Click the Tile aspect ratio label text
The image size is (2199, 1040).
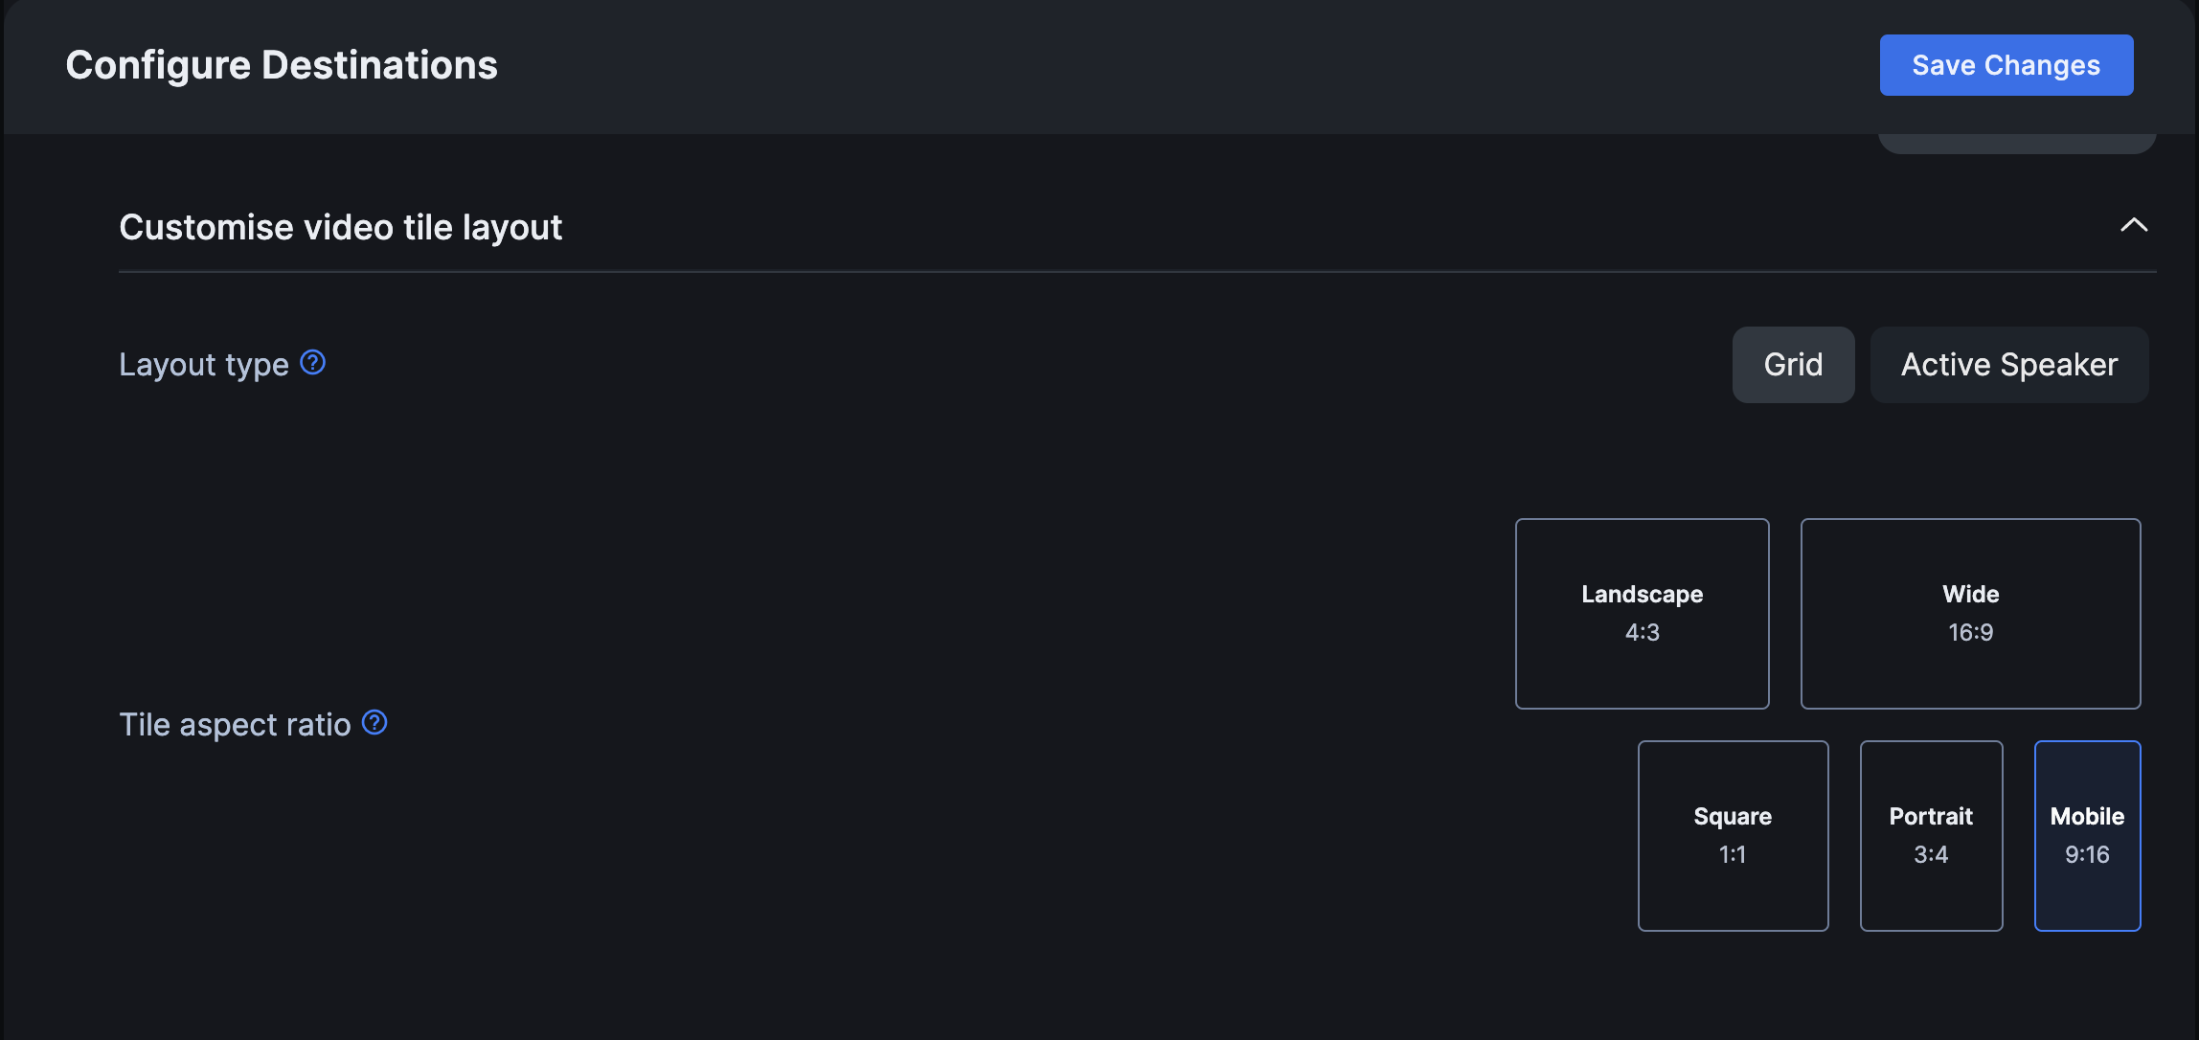235,725
